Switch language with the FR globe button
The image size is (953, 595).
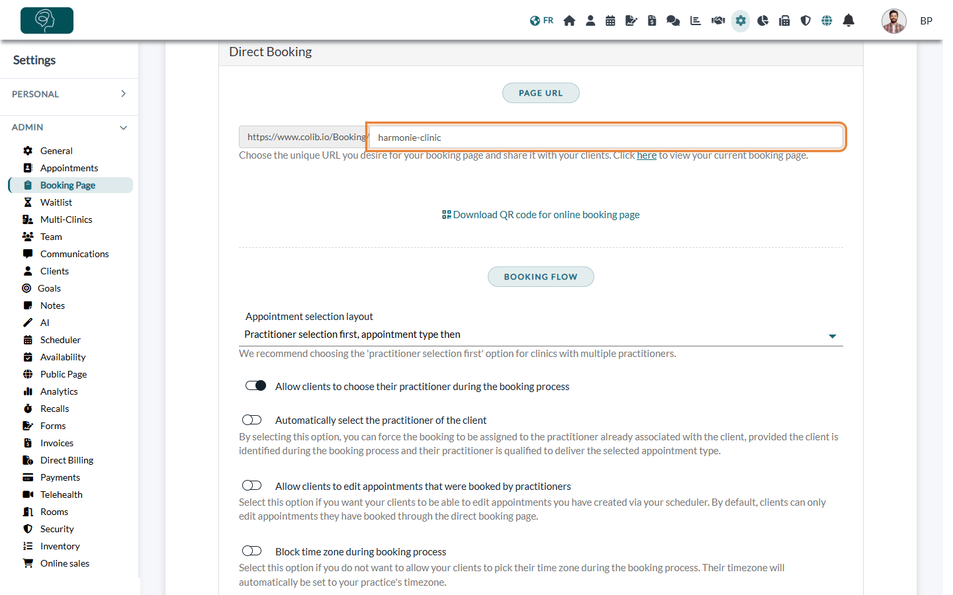coord(541,20)
